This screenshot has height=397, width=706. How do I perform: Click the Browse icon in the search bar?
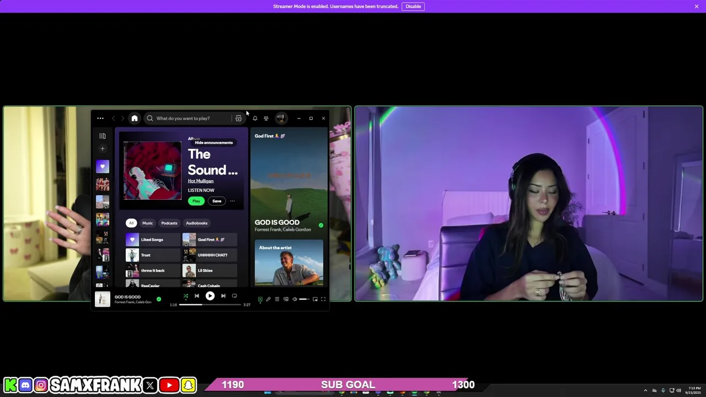pyautogui.click(x=238, y=118)
